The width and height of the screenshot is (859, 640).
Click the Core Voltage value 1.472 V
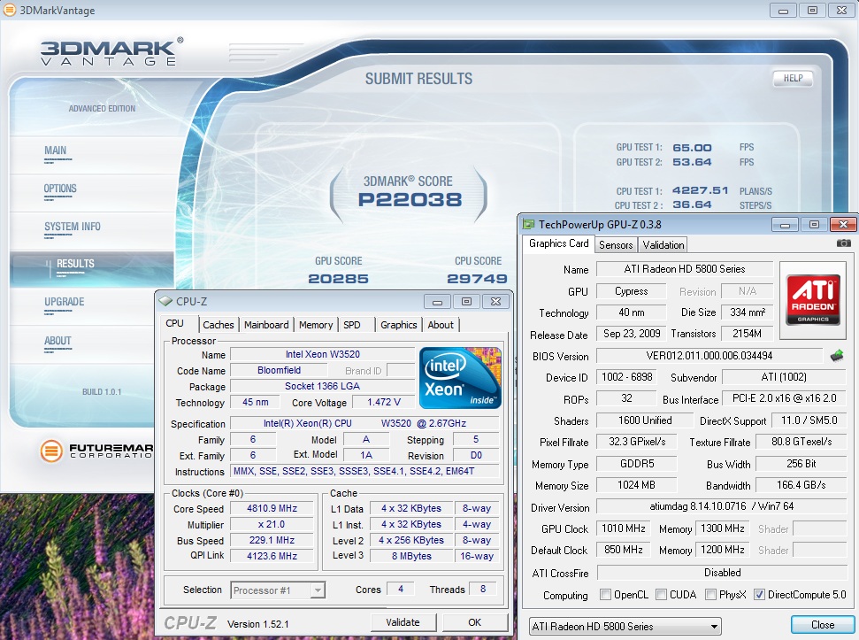pyautogui.click(x=383, y=402)
